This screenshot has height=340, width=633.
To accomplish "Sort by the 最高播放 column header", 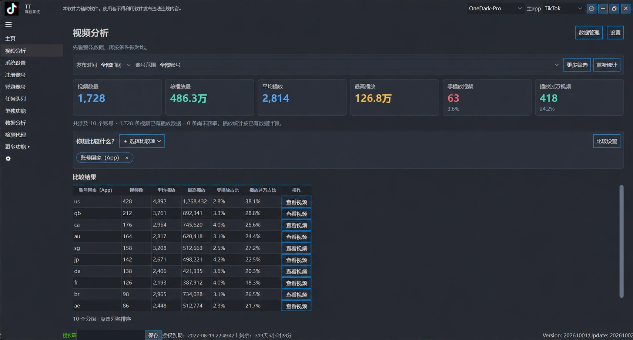I will click(196, 190).
